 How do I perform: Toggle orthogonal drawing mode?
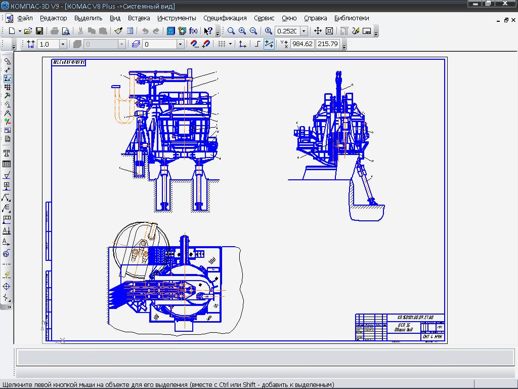257,44
